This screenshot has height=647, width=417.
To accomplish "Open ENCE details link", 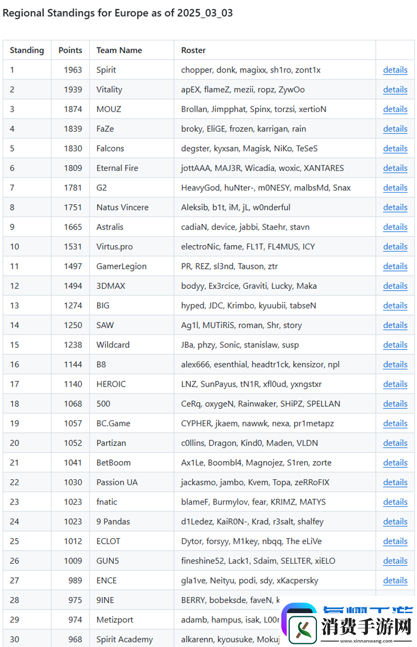I will click(x=395, y=580).
